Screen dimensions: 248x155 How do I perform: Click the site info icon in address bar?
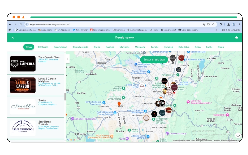click(x=27, y=25)
